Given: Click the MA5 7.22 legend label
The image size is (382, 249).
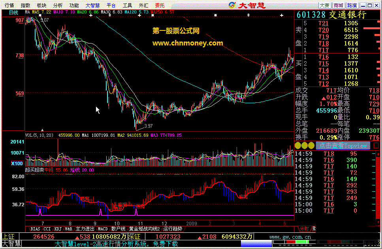Looking at the screenshot, I should [x=41, y=12].
